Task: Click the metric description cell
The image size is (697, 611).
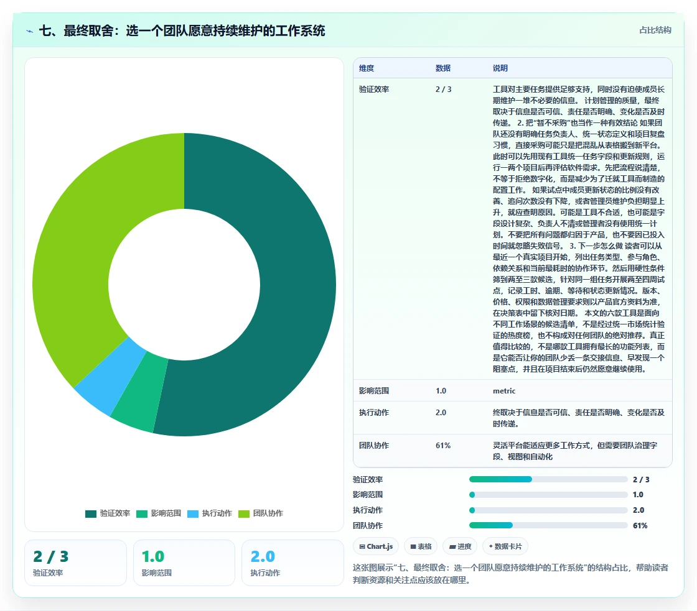Action: point(504,391)
